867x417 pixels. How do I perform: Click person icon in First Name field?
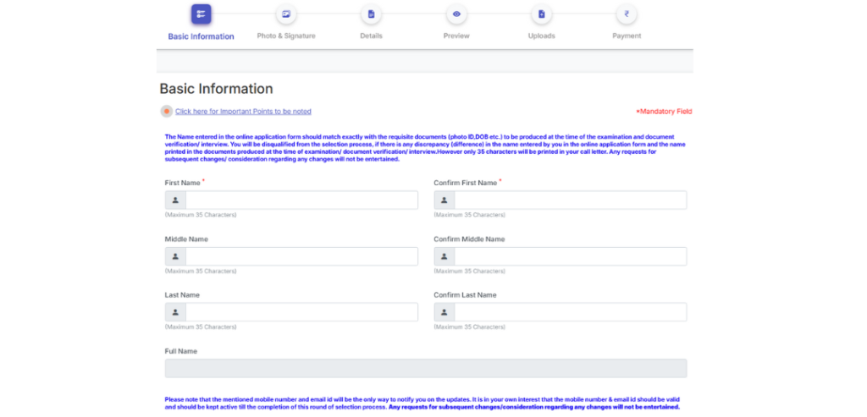pyautogui.click(x=175, y=200)
